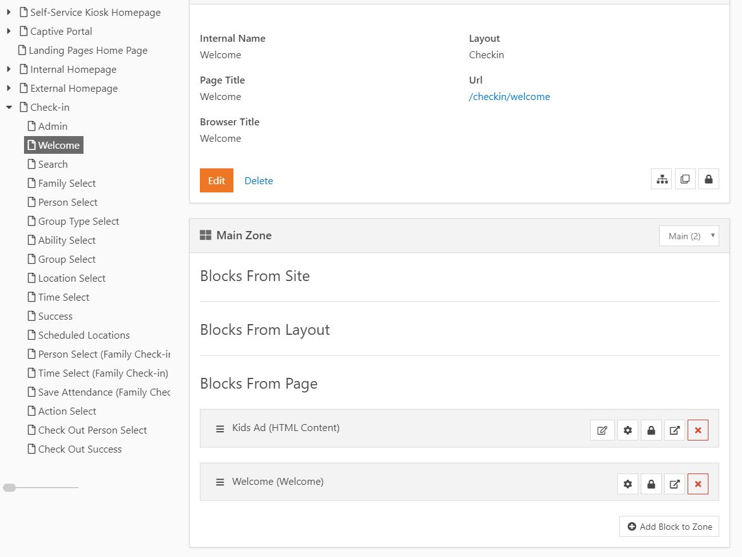Click the Add Block to Zone plus icon
Viewport: 742px width, 557px height.
pos(632,527)
